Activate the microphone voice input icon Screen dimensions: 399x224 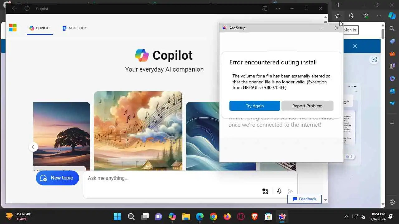click(x=279, y=191)
